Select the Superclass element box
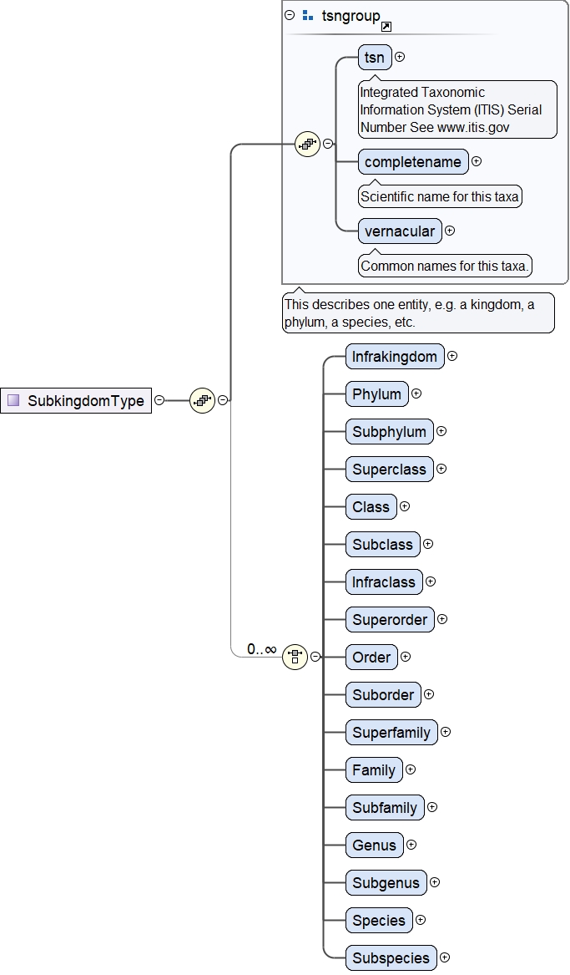 [x=389, y=469]
